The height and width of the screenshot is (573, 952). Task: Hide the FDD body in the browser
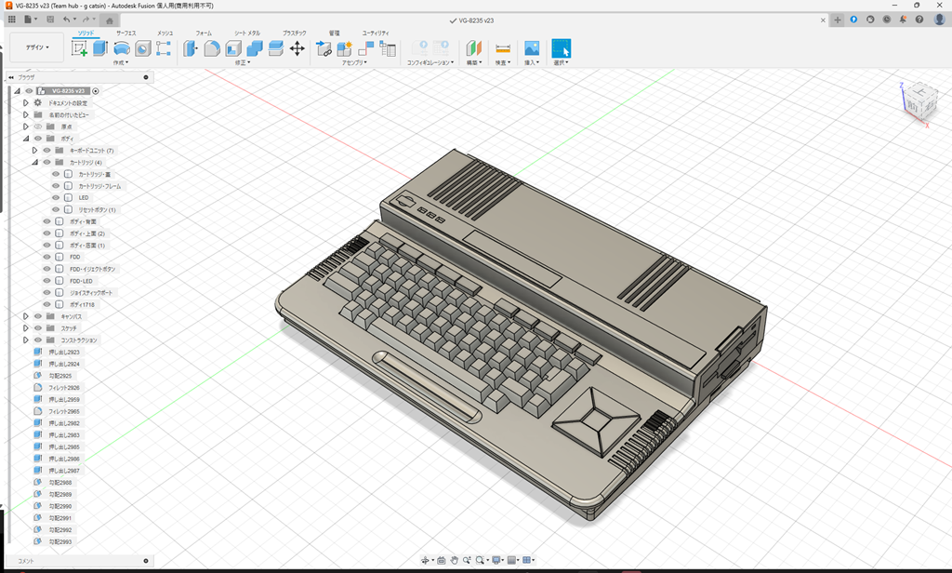[x=46, y=257]
